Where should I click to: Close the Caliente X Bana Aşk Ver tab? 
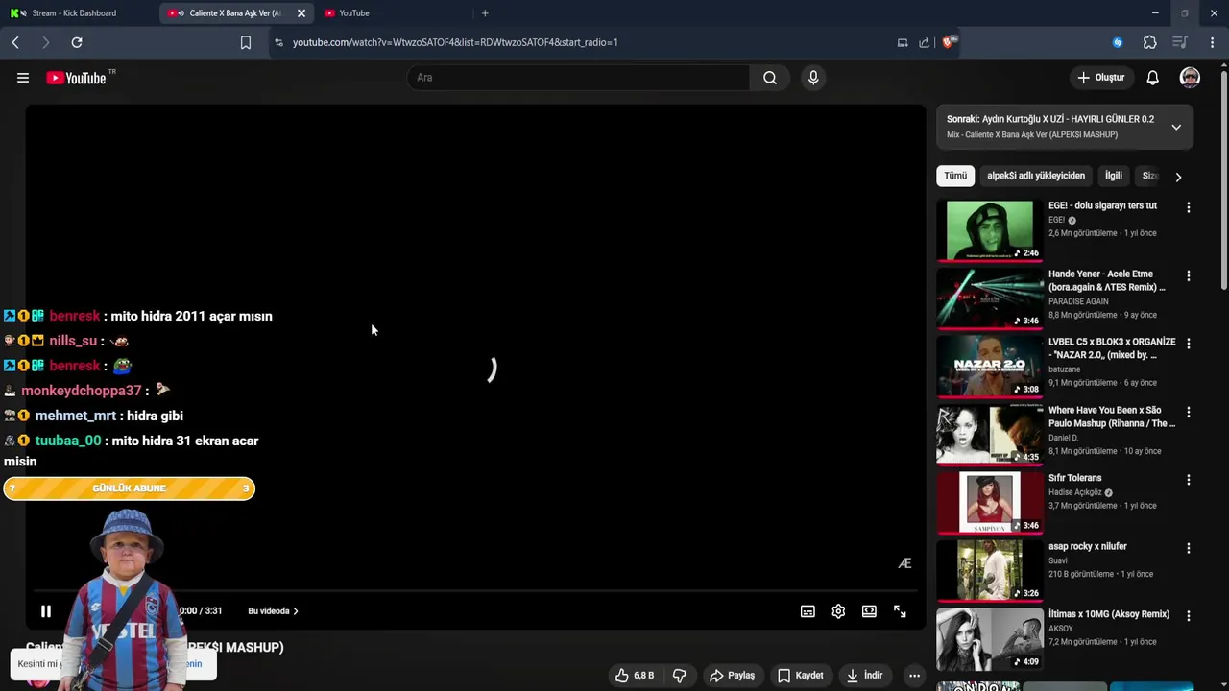point(301,13)
